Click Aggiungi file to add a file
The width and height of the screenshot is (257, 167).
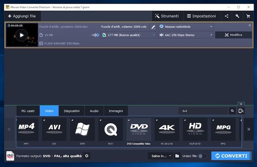click(22, 16)
